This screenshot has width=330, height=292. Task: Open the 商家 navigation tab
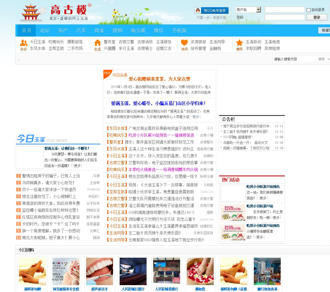(x=99, y=30)
